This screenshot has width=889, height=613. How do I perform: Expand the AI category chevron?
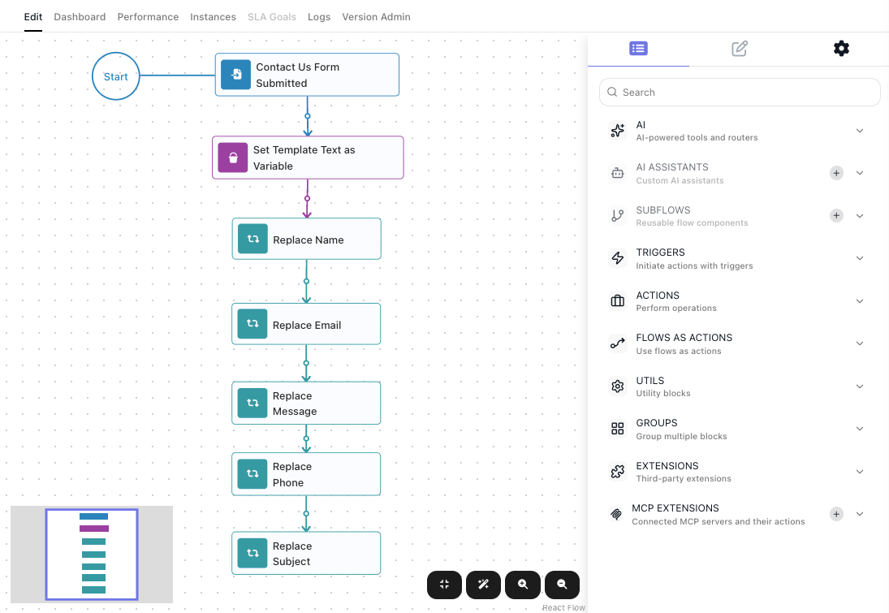coord(860,131)
